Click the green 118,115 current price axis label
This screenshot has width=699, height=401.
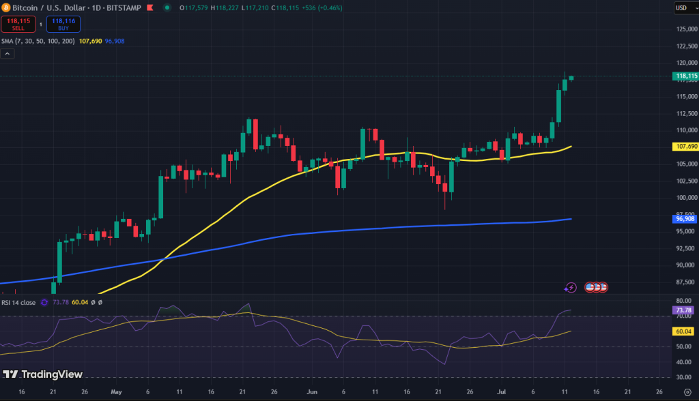(x=685, y=76)
